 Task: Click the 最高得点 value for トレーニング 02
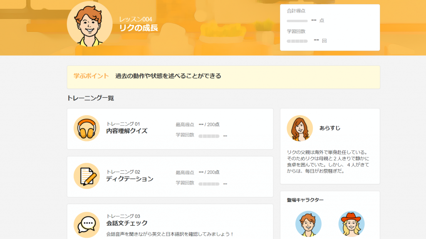[209, 172]
